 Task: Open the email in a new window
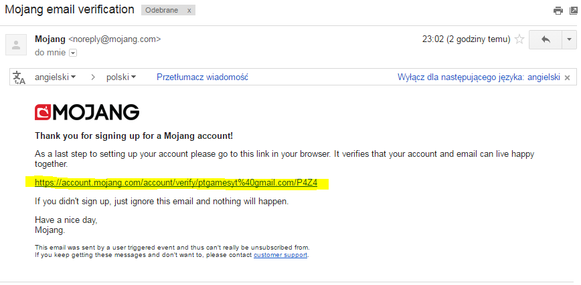(x=574, y=11)
